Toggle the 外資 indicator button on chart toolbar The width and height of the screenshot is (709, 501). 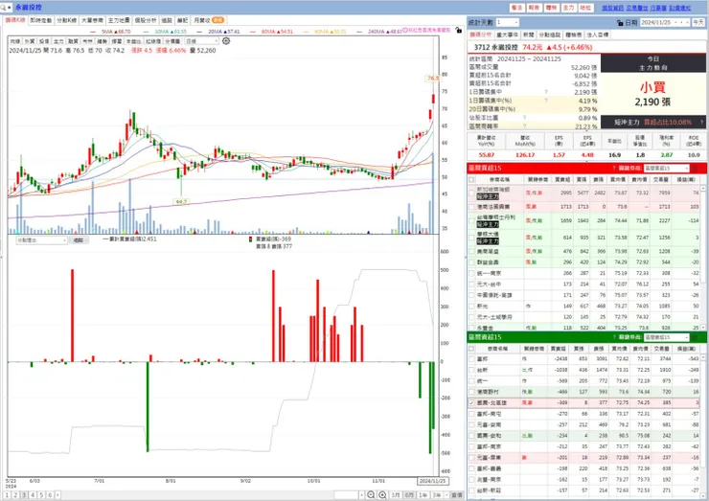(30, 41)
